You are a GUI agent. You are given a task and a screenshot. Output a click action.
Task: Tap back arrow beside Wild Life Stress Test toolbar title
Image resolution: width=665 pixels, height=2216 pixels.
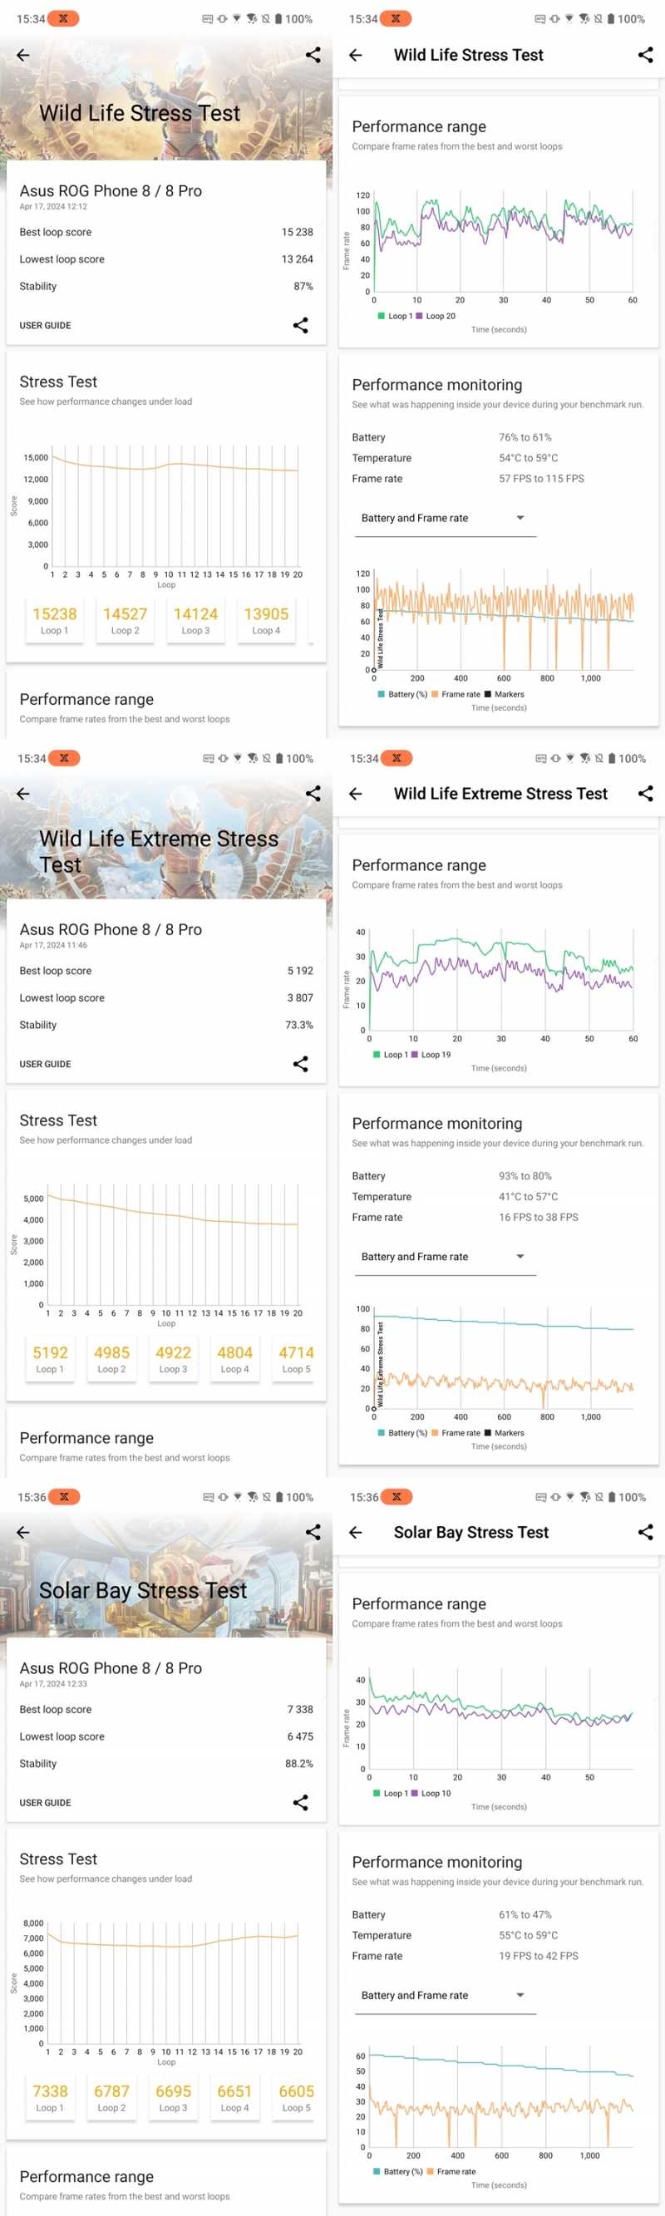click(x=355, y=55)
